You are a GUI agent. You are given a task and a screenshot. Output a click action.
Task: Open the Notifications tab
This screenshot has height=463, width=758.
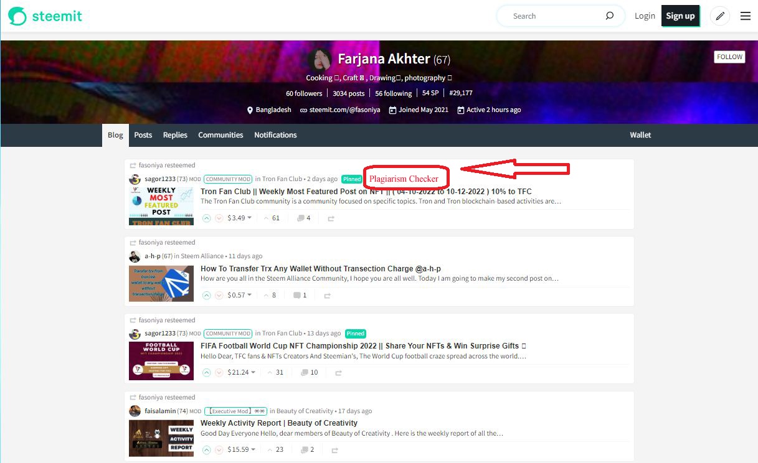(x=275, y=135)
